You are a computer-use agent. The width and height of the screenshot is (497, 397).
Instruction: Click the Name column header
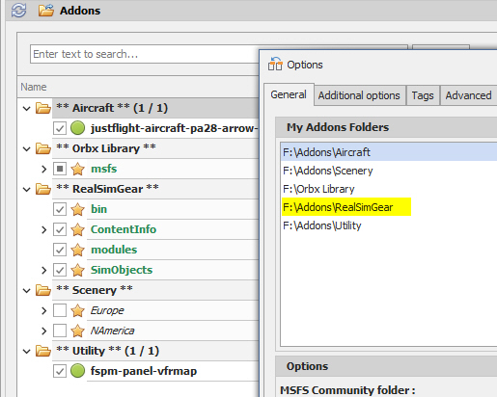[138, 87]
